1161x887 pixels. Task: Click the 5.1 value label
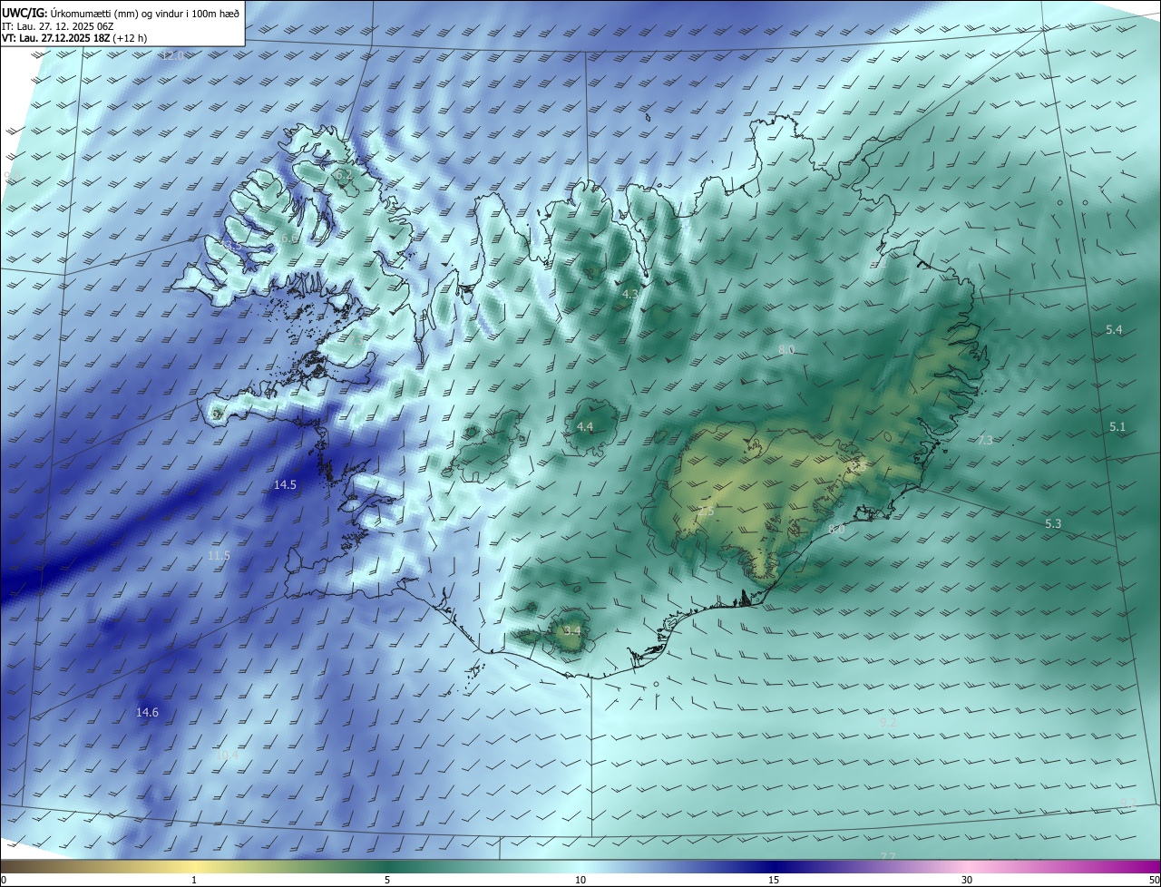(1117, 426)
